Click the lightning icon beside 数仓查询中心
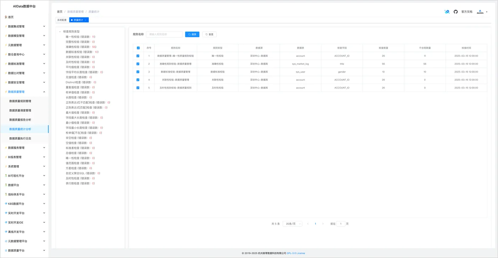 [x=6, y=54]
